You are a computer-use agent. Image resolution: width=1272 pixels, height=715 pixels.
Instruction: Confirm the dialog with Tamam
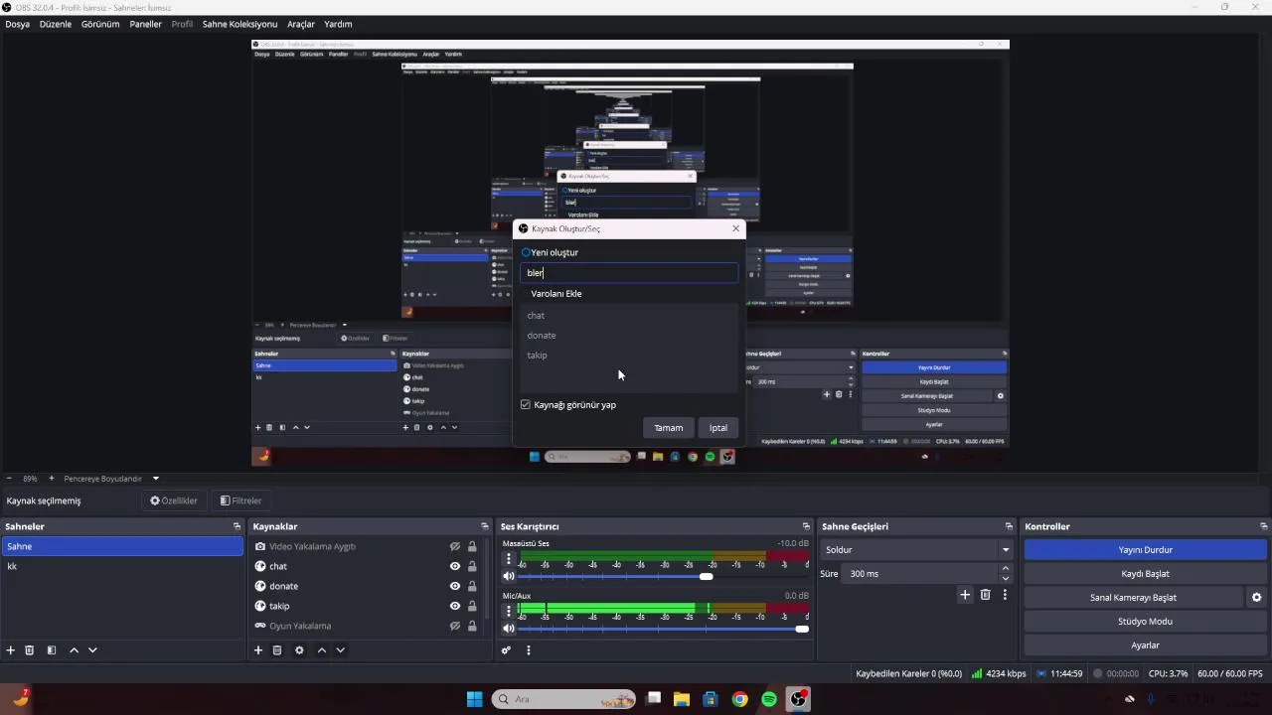(x=668, y=428)
